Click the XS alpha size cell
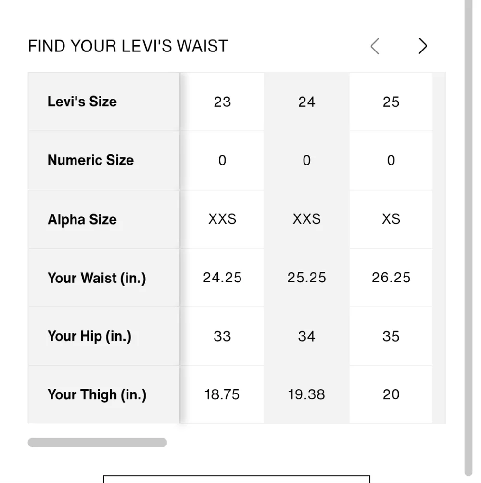 [x=391, y=219]
